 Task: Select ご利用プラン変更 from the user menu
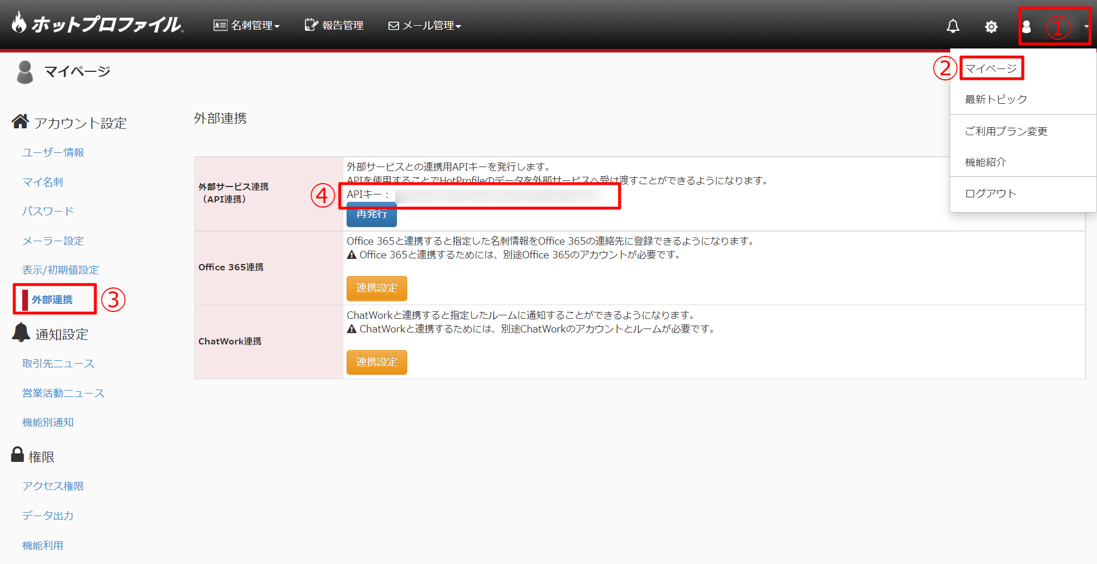[x=1006, y=131]
